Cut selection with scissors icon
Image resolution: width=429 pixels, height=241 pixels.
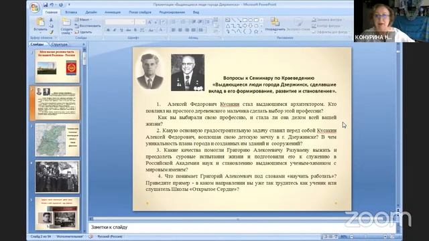(51, 20)
